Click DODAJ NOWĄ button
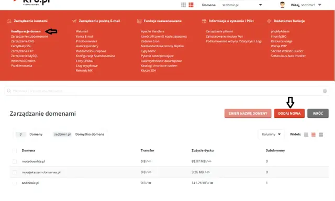Image resolution: width=335 pixels, height=201 pixels. pos(289,114)
